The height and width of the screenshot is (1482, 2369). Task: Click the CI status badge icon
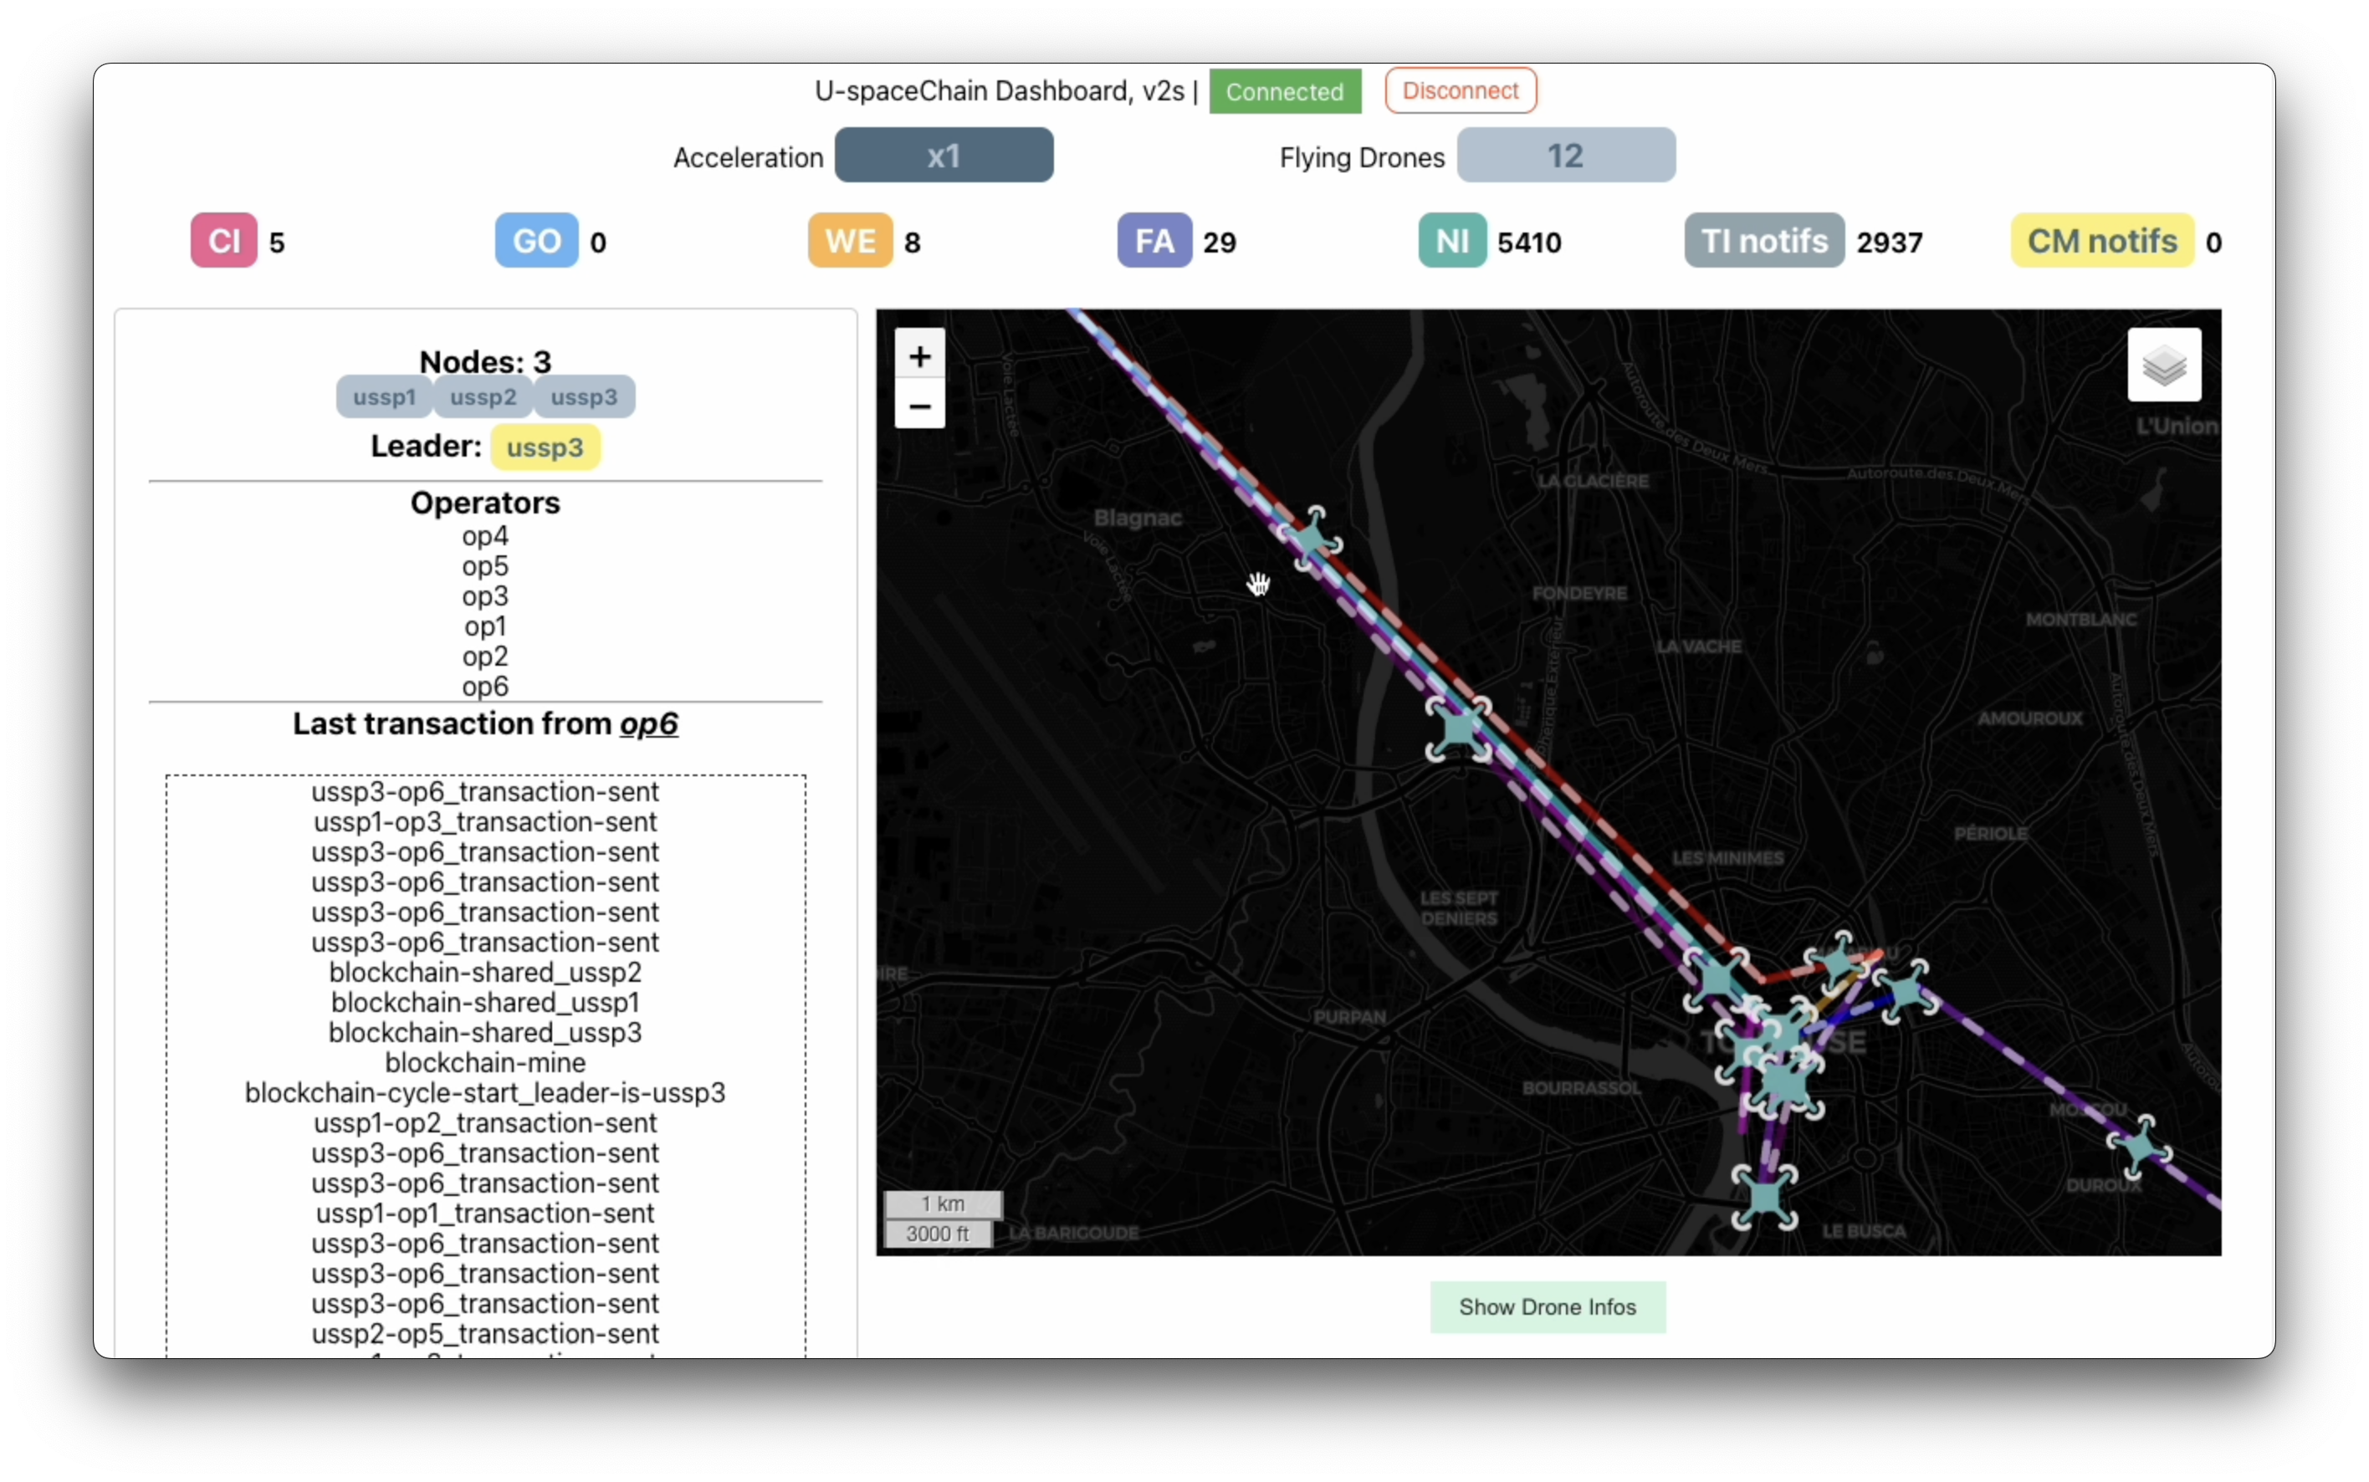tap(223, 240)
